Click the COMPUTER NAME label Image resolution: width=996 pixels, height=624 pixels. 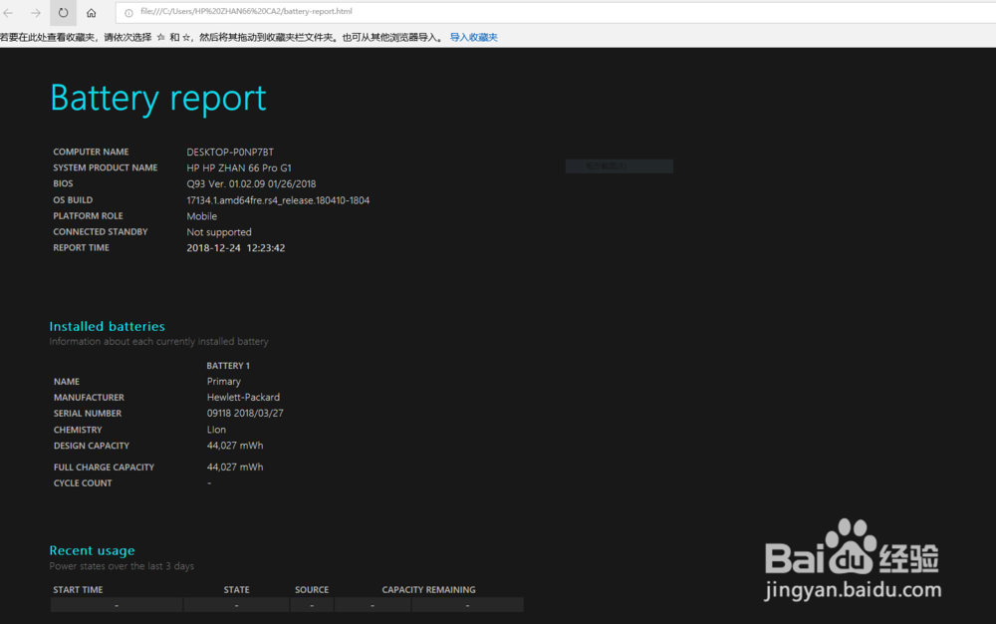(91, 152)
